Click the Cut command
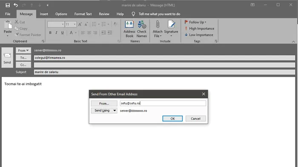298x167 pixels. coord(20,22)
